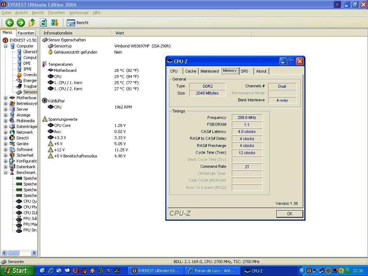This screenshot has width=368, height=276.
Task: Select the FPU SinJulia benchmark icon
Action: point(19,230)
